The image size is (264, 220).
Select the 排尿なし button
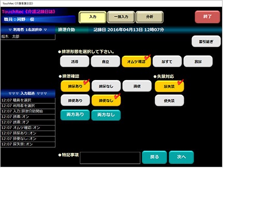tap(106, 86)
